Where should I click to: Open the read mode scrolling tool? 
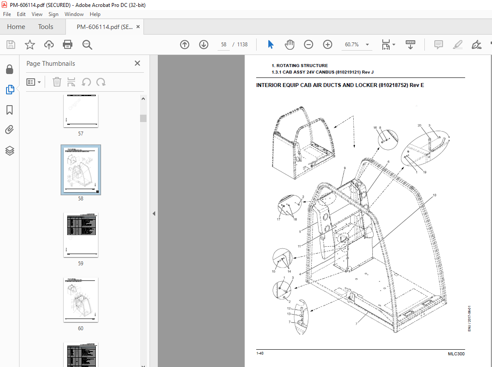[410, 45]
